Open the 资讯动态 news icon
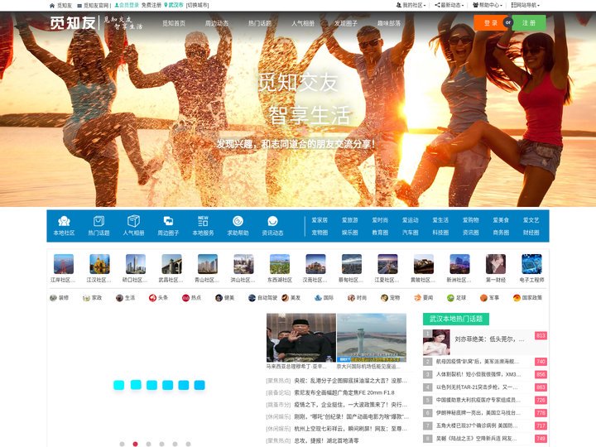 pos(272,221)
